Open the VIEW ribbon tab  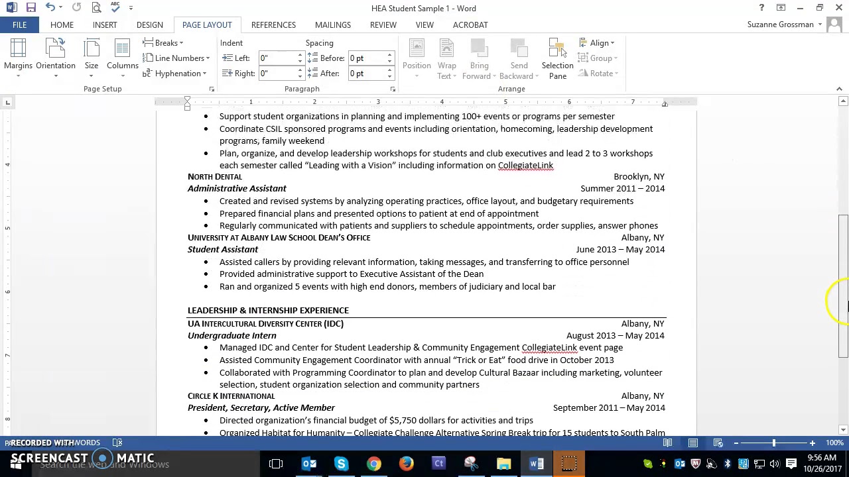[424, 25]
